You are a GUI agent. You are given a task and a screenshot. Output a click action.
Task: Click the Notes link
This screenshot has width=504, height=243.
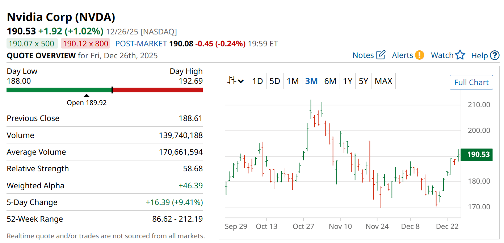[x=363, y=55]
